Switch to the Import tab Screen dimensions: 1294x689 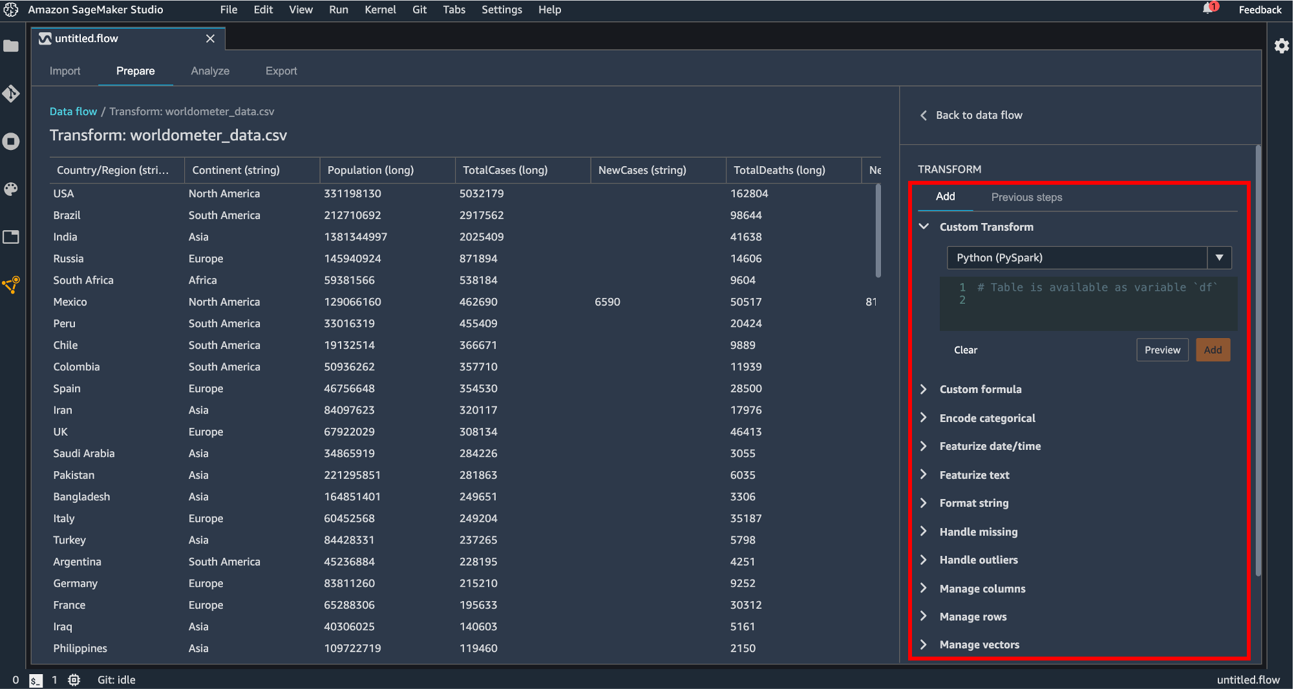tap(65, 71)
